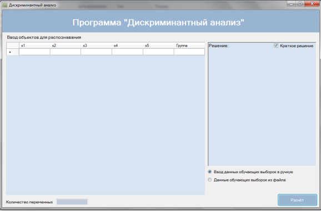Click the x1 column header
Screen dimensions: 321x211
click(34, 46)
